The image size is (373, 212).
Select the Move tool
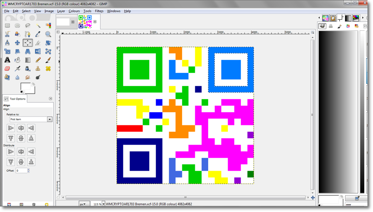pyautogui.click(x=17, y=43)
